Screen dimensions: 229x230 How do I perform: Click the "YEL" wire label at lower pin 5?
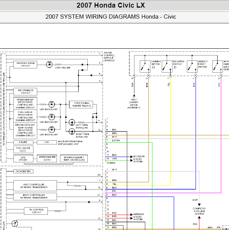click(114, 184)
